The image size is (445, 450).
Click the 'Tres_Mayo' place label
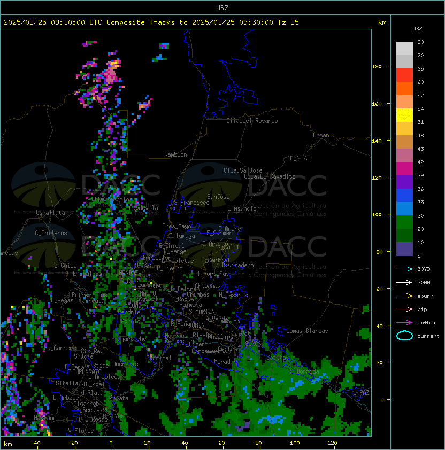[x=177, y=226]
